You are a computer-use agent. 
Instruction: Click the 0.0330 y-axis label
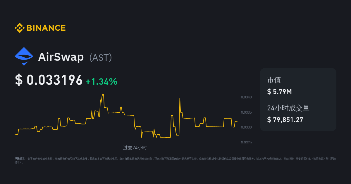(246, 127)
